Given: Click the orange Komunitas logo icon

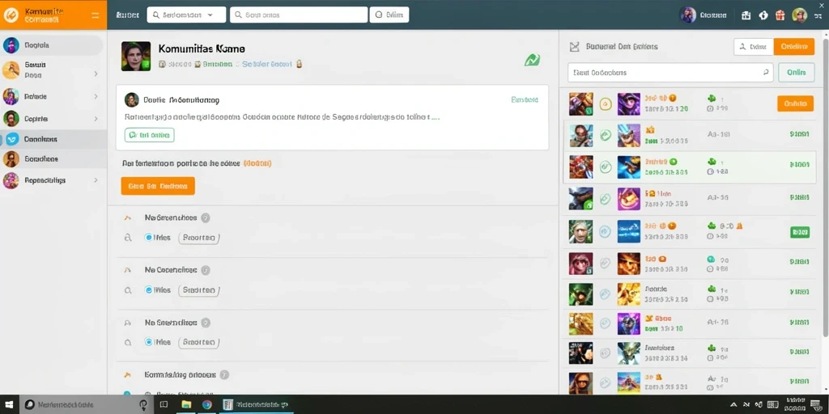Looking at the screenshot, I should 11,15.
